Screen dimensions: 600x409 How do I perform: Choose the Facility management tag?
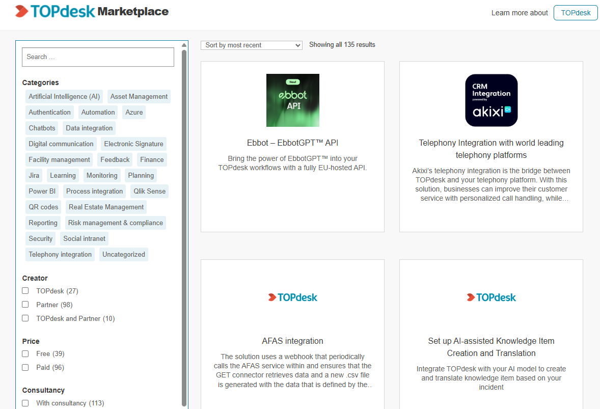coord(59,159)
